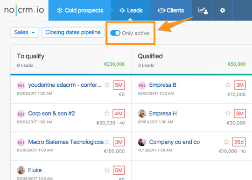Open youdontne edacrm - confer... lead
252x180 pixels.
pyautogui.click(x=64, y=85)
